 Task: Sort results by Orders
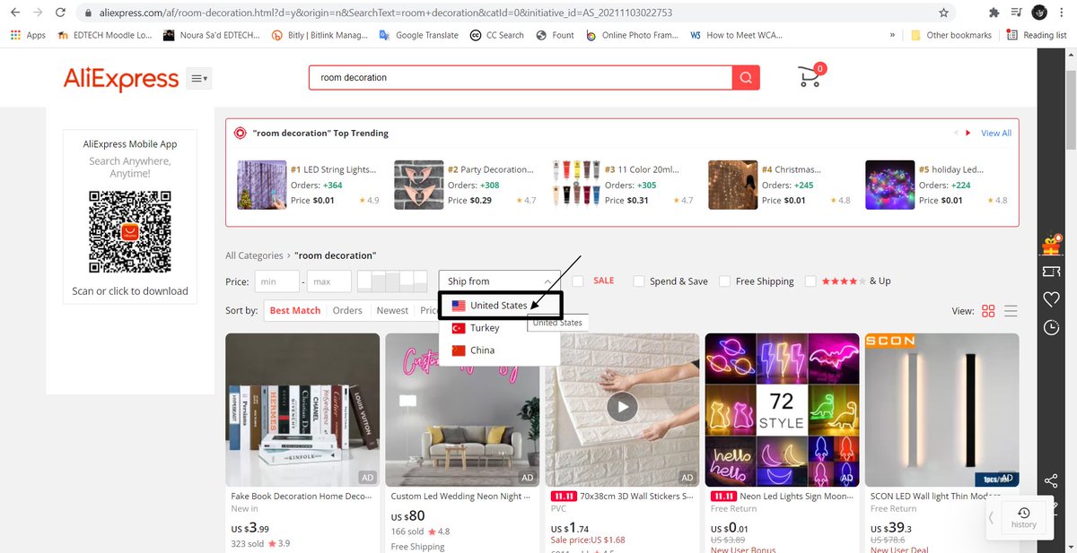(347, 311)
